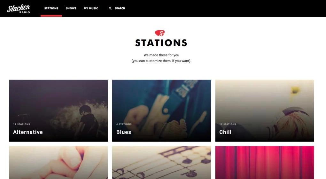Switch to the Stations tab

point(51,8)
